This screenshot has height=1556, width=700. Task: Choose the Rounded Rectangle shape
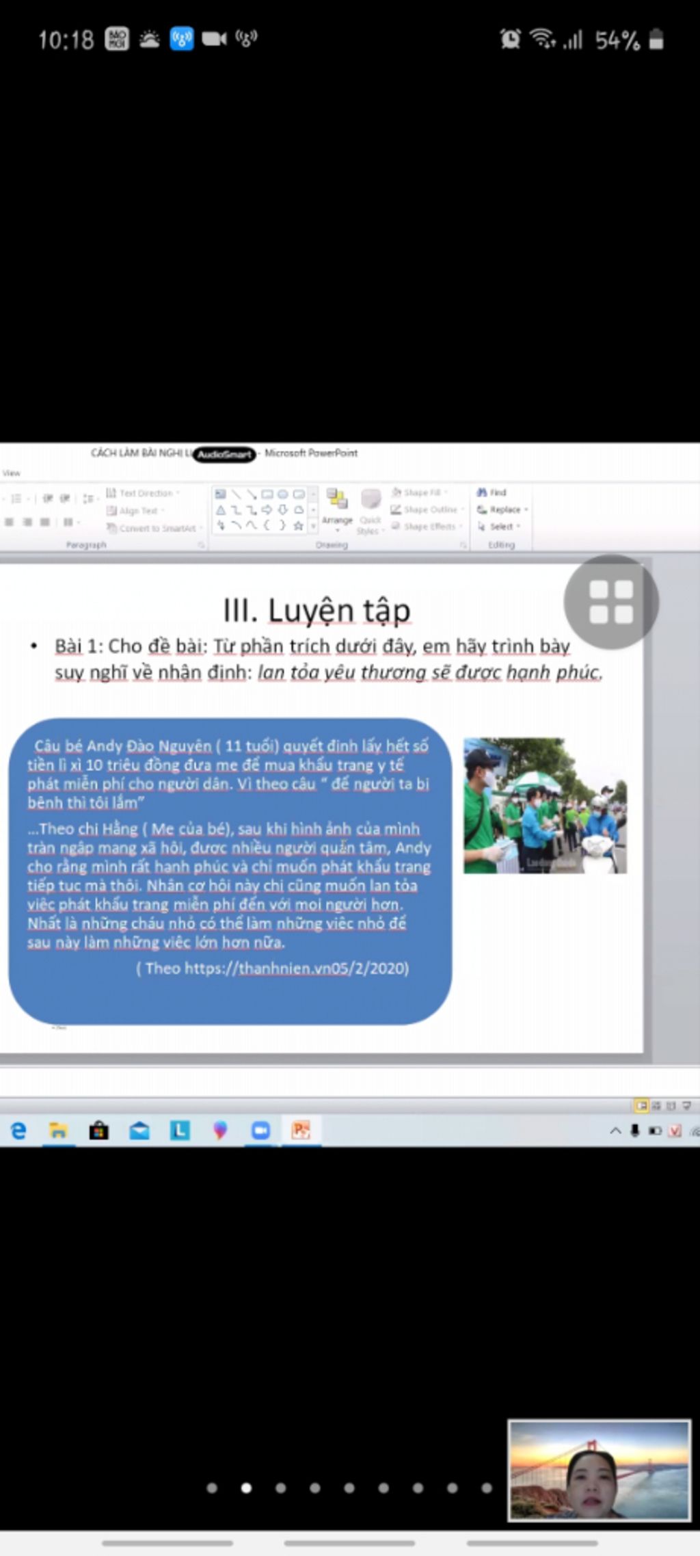tap(299, 494)
